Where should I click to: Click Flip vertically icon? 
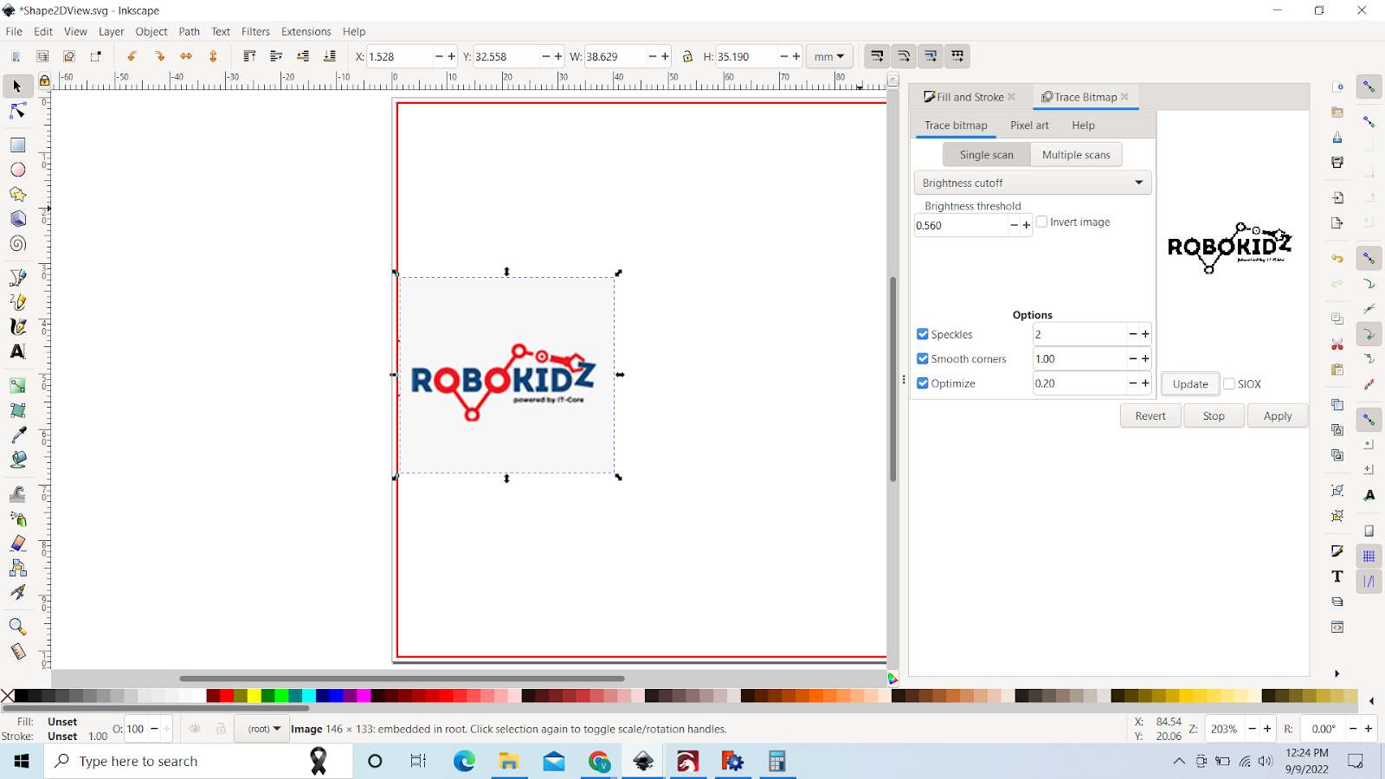[x=213, y=56]
